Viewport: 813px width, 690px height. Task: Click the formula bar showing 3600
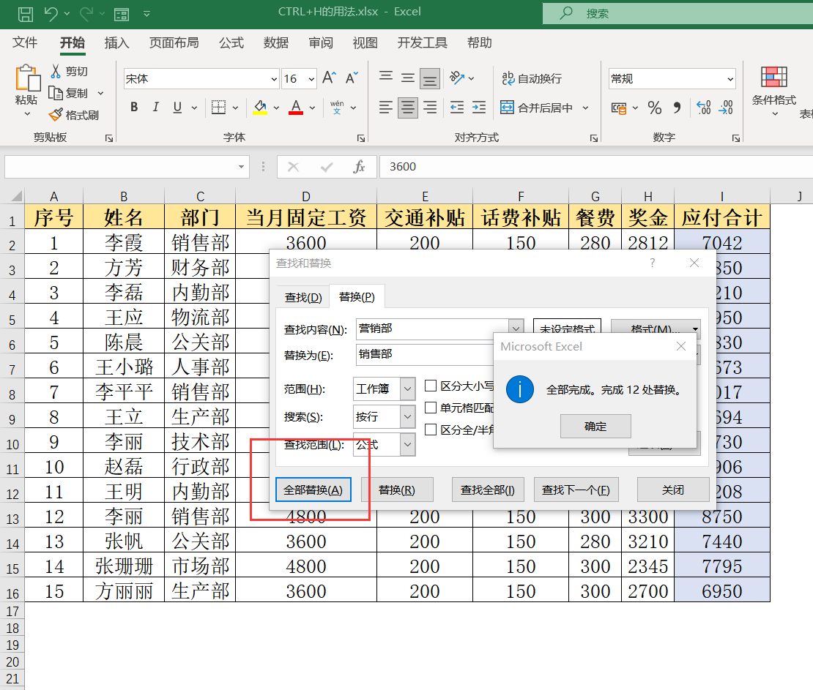tap(596, 167)
